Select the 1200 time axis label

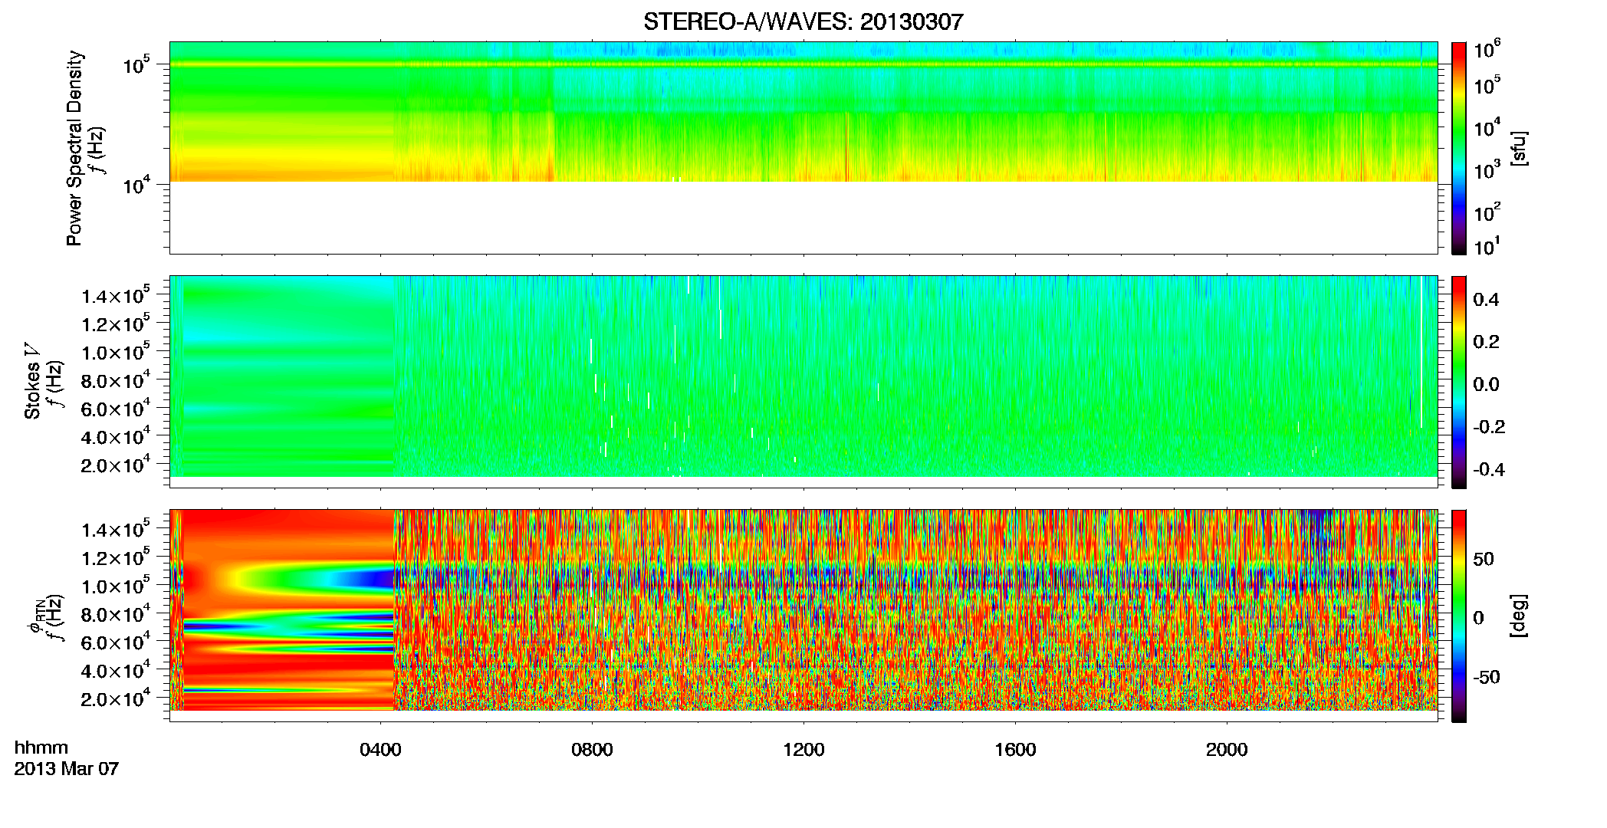803,750
